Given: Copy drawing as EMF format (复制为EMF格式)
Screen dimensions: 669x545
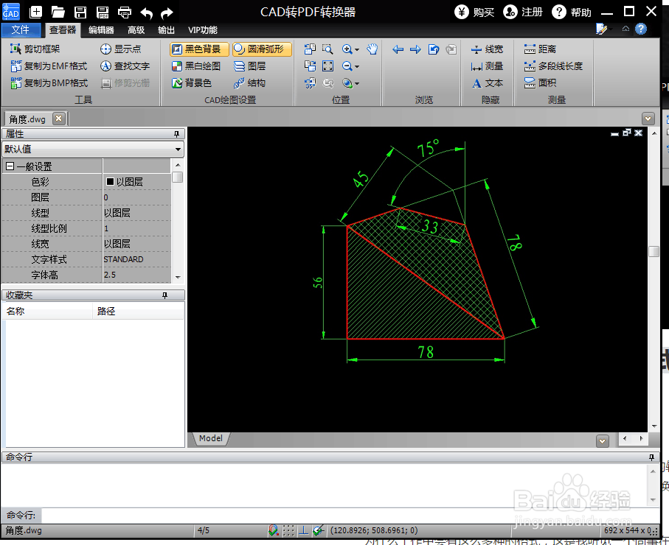Looking at the screenshot, I should (49, 66).
